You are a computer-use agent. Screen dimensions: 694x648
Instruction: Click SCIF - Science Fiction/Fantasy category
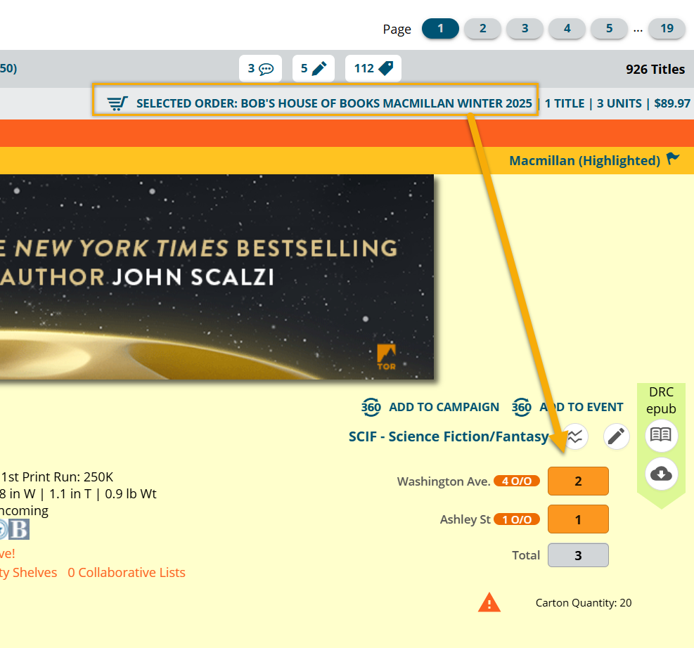[449, 436]
